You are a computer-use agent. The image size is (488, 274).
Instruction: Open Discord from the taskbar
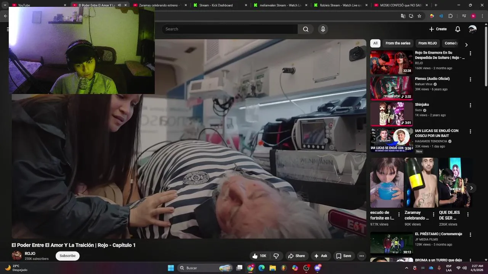pos(318,268)
